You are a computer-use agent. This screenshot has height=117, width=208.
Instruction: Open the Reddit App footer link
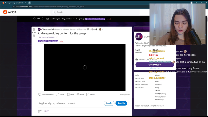139,78
